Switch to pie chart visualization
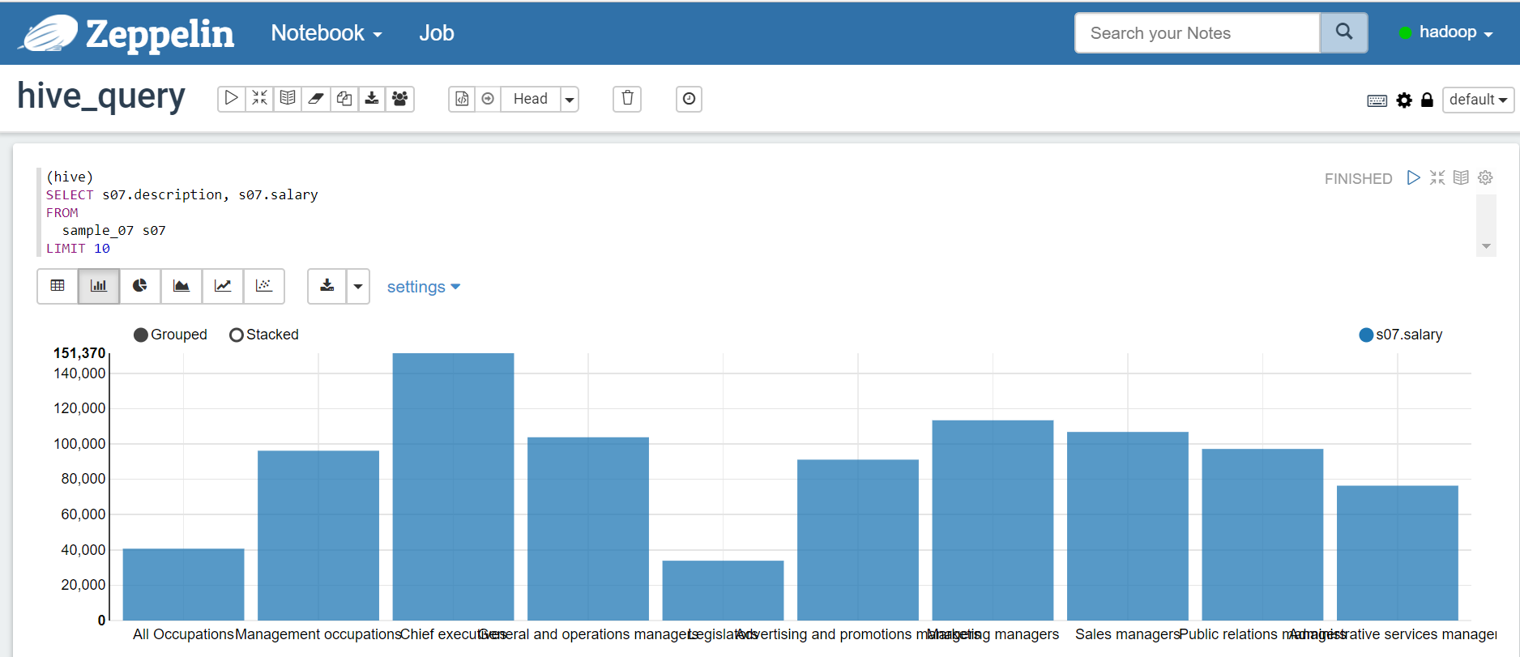The height and width of the screenshot is (657, 1520). (x=140, y=286)
